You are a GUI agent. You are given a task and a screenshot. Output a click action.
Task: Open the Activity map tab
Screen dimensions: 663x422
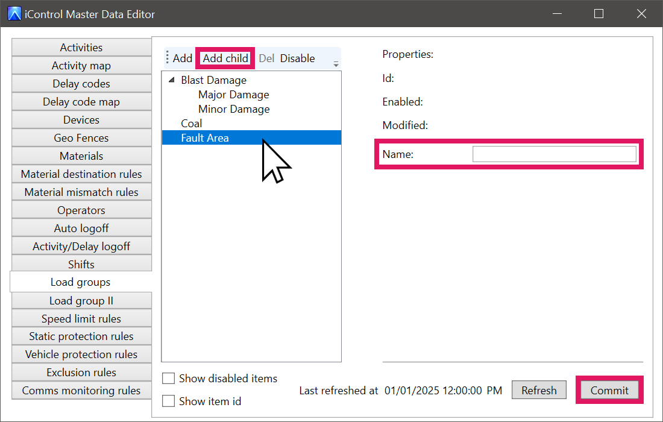81,66
